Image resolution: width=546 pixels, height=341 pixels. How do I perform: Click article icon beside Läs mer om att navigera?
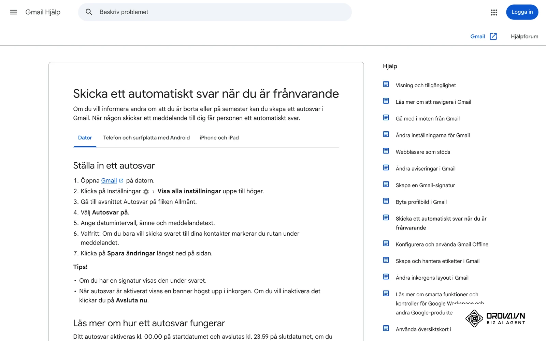(x=386, y=101)
